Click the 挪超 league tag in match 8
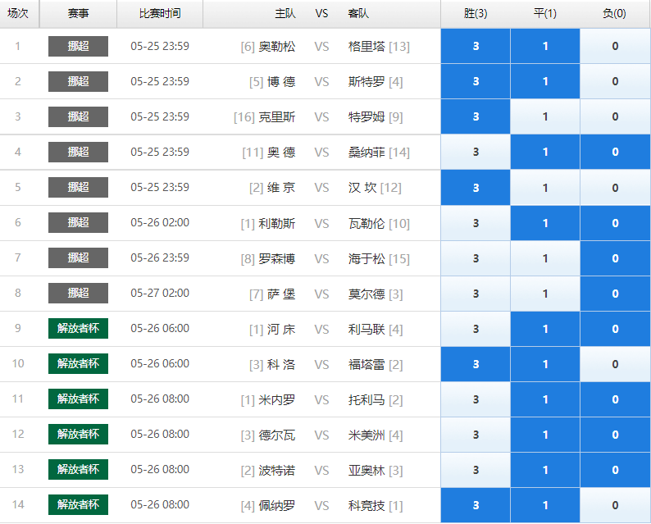The image size is (651, 524). (78, 293)
